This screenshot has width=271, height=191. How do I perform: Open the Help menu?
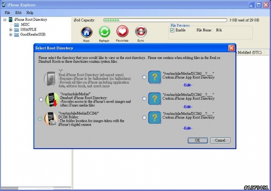pos(30,13)
